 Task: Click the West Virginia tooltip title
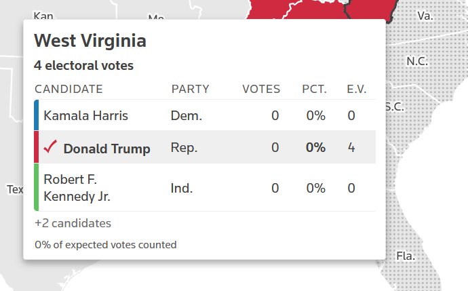point(90,41)
